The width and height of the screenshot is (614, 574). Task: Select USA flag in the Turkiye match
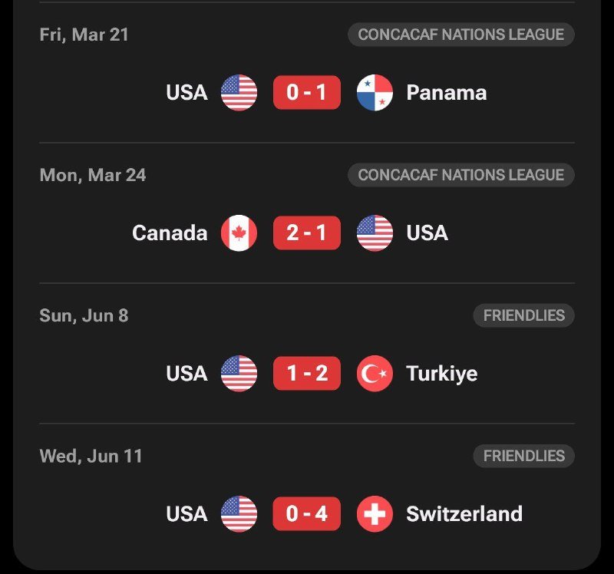click(x=239, y=374)
